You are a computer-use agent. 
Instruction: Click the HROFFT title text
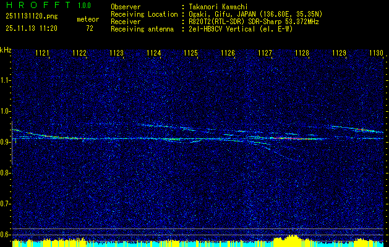click(x=38, y=5)
